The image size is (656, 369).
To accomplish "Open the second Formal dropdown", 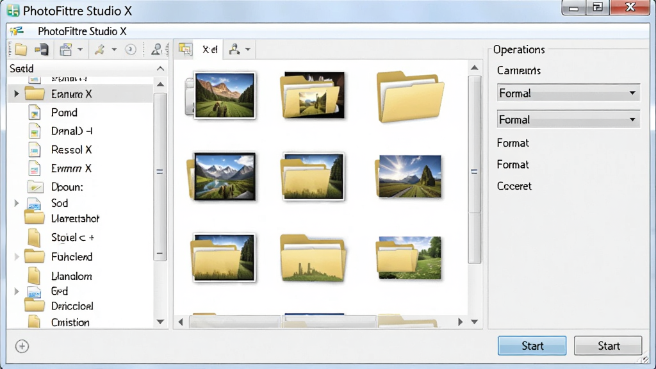I will pyautogui.click(x=568, y=120).
